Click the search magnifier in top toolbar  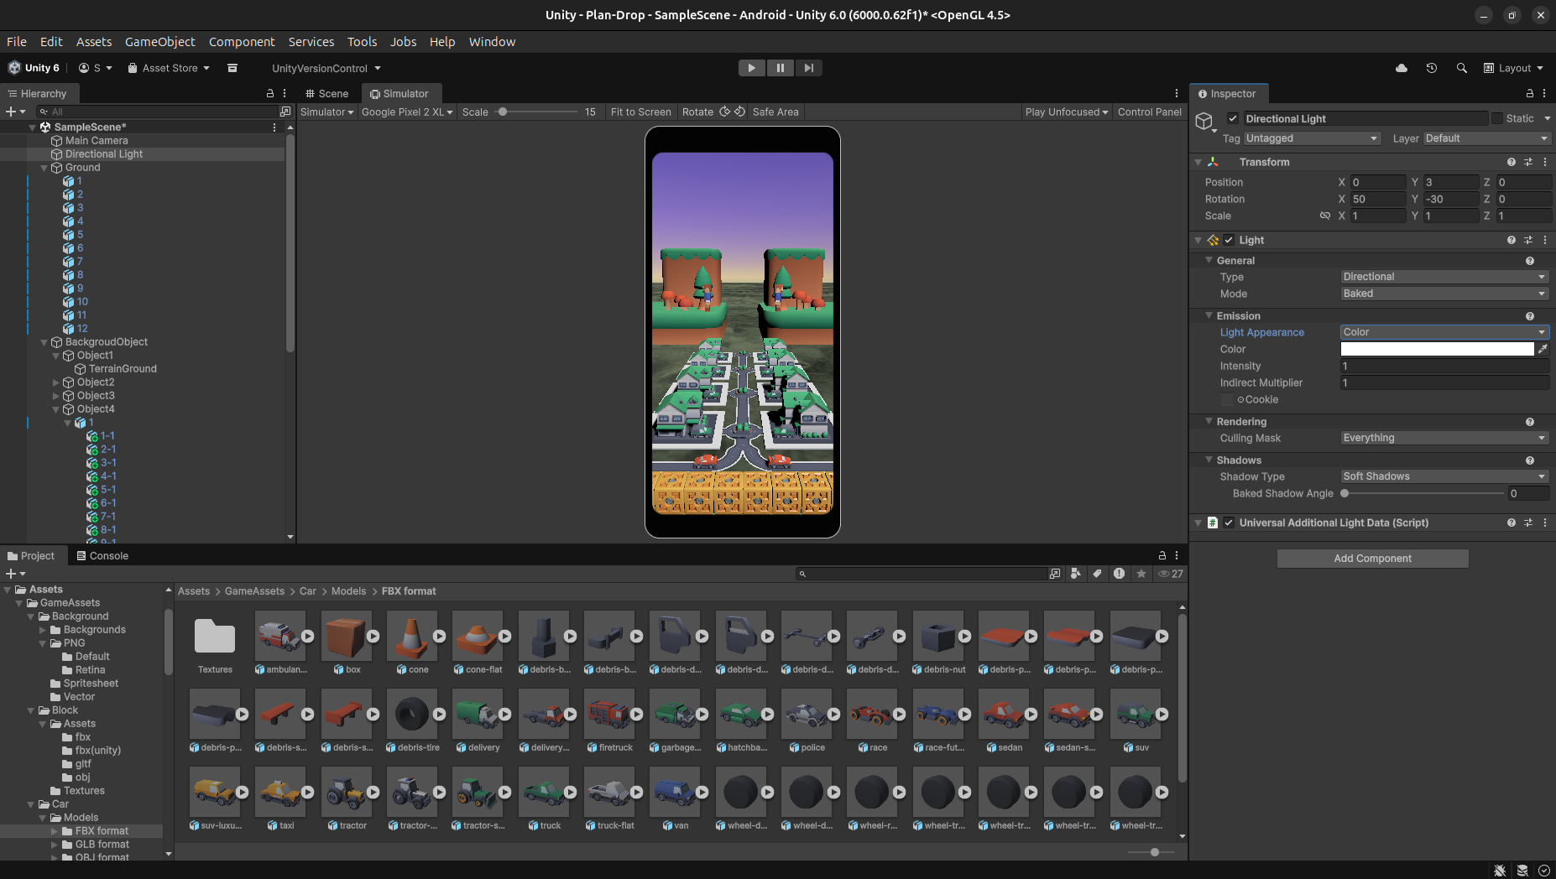tap(1462, 68)
